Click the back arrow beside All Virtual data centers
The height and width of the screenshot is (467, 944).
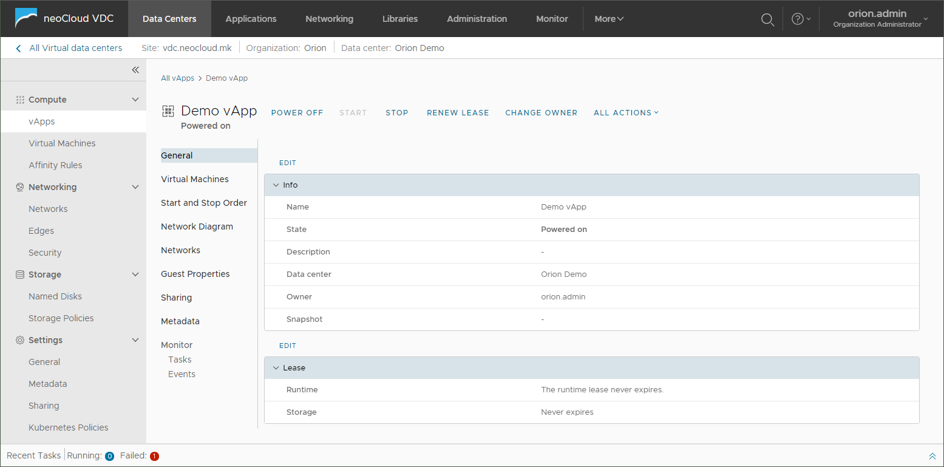pos(18,48)
